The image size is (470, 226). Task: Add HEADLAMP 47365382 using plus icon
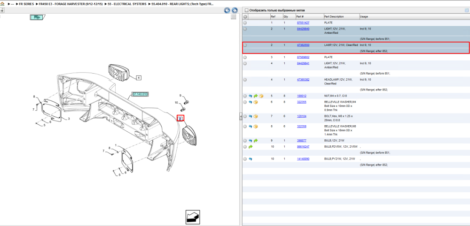245,80
